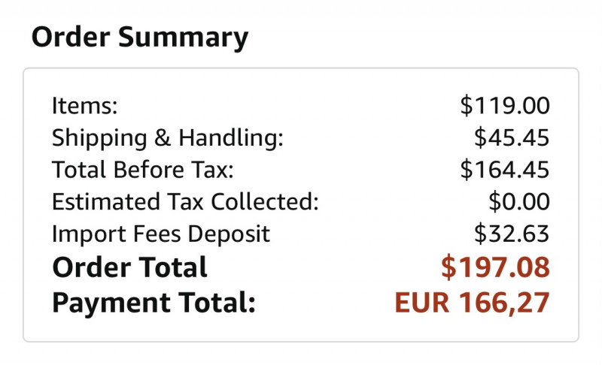Click the Order Summary heading

tap(140, 38)
